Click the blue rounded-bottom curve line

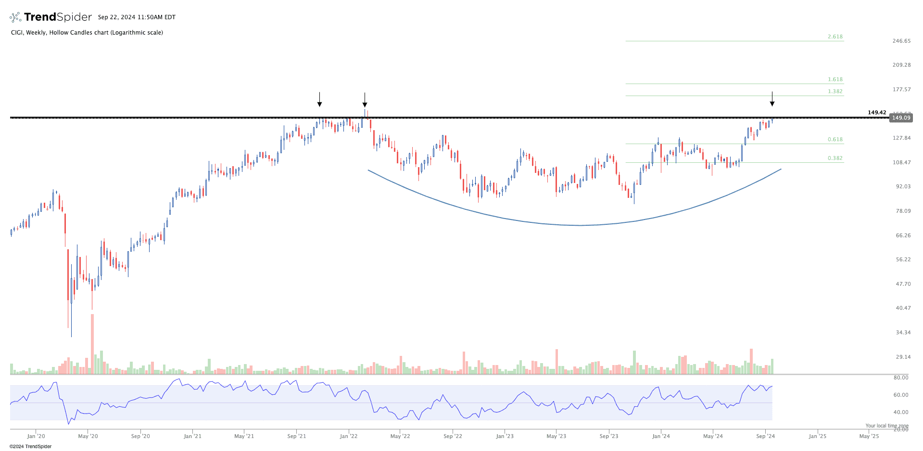pos(580,225)
